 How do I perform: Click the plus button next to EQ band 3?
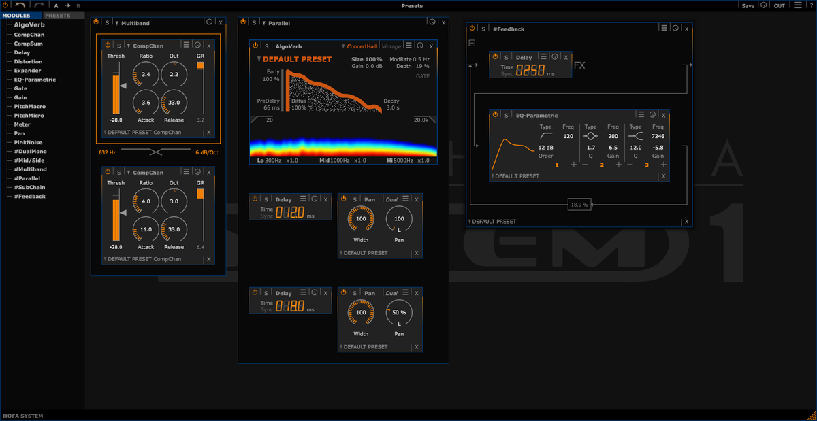point(664,164)
